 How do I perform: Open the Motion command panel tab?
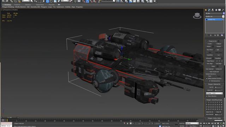pyautogui.click(x=216, y=10)
